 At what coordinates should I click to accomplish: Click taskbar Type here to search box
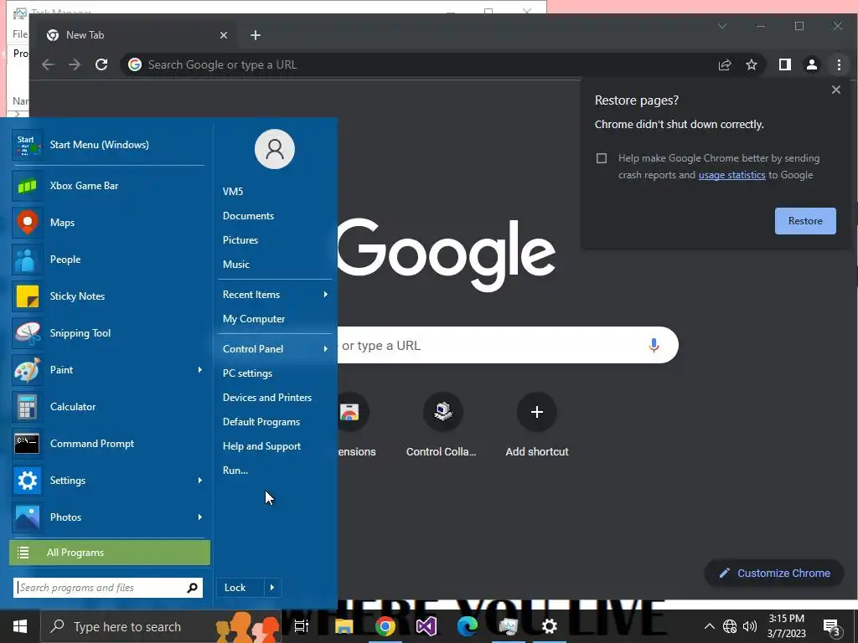click(160, 626)
